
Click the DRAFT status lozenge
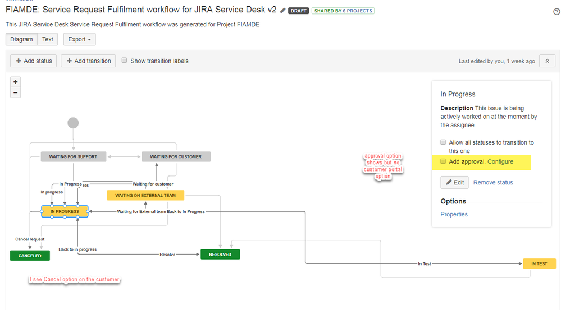[x=298, y=11]
